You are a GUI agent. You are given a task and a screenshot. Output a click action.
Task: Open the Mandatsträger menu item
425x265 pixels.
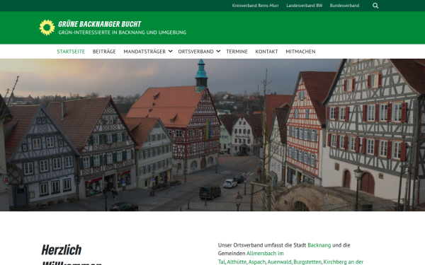[x=144, y=52]
